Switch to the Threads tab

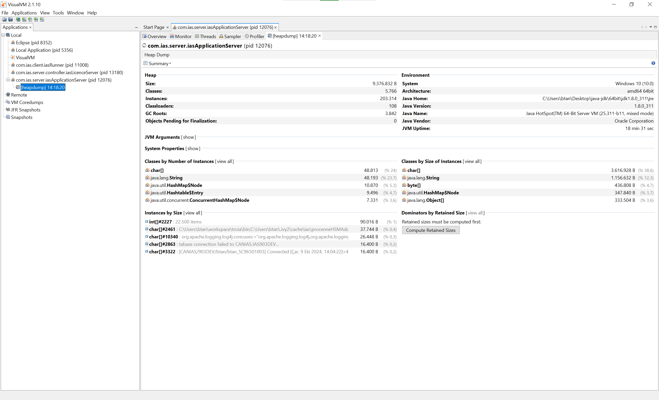[x=206, y=36]
